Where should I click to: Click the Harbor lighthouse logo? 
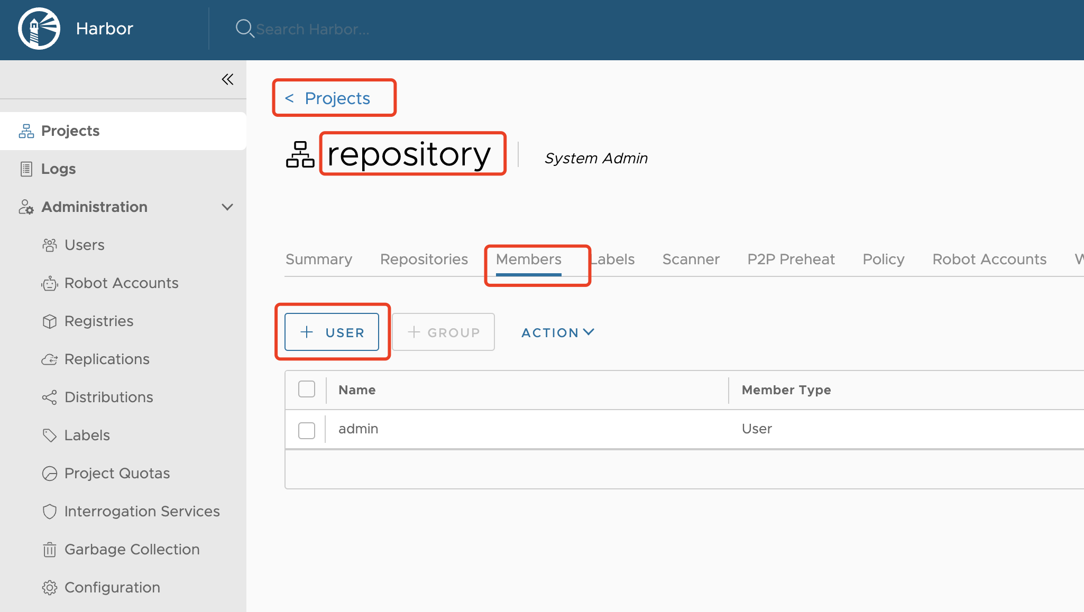[x=39, y=29]
